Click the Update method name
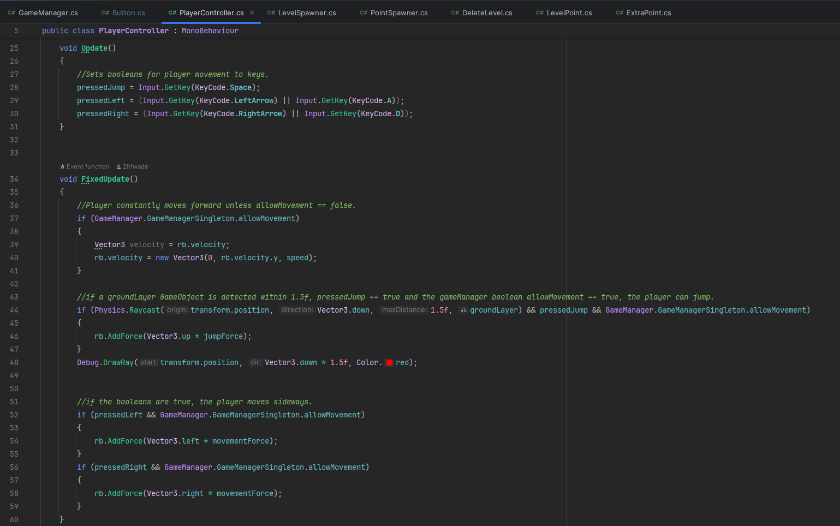Screen dimensions: 840x526 point(94,48)
